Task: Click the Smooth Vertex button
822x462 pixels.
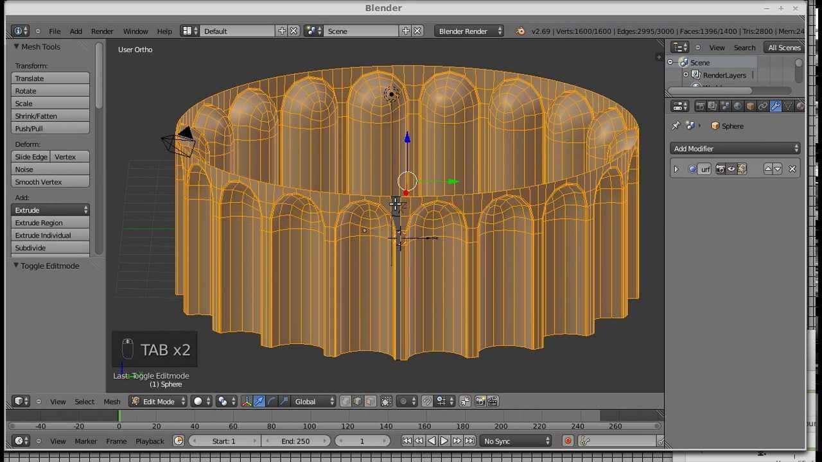Action: point(50,182)
